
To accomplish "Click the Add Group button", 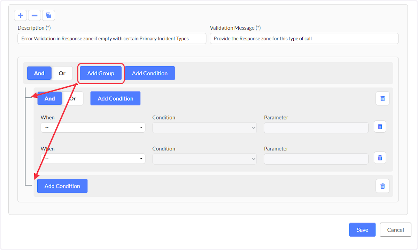I will pos(101,73).
